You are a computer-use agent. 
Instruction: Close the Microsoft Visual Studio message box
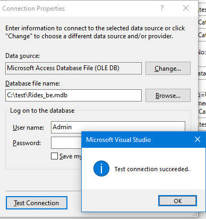(198, 139)
